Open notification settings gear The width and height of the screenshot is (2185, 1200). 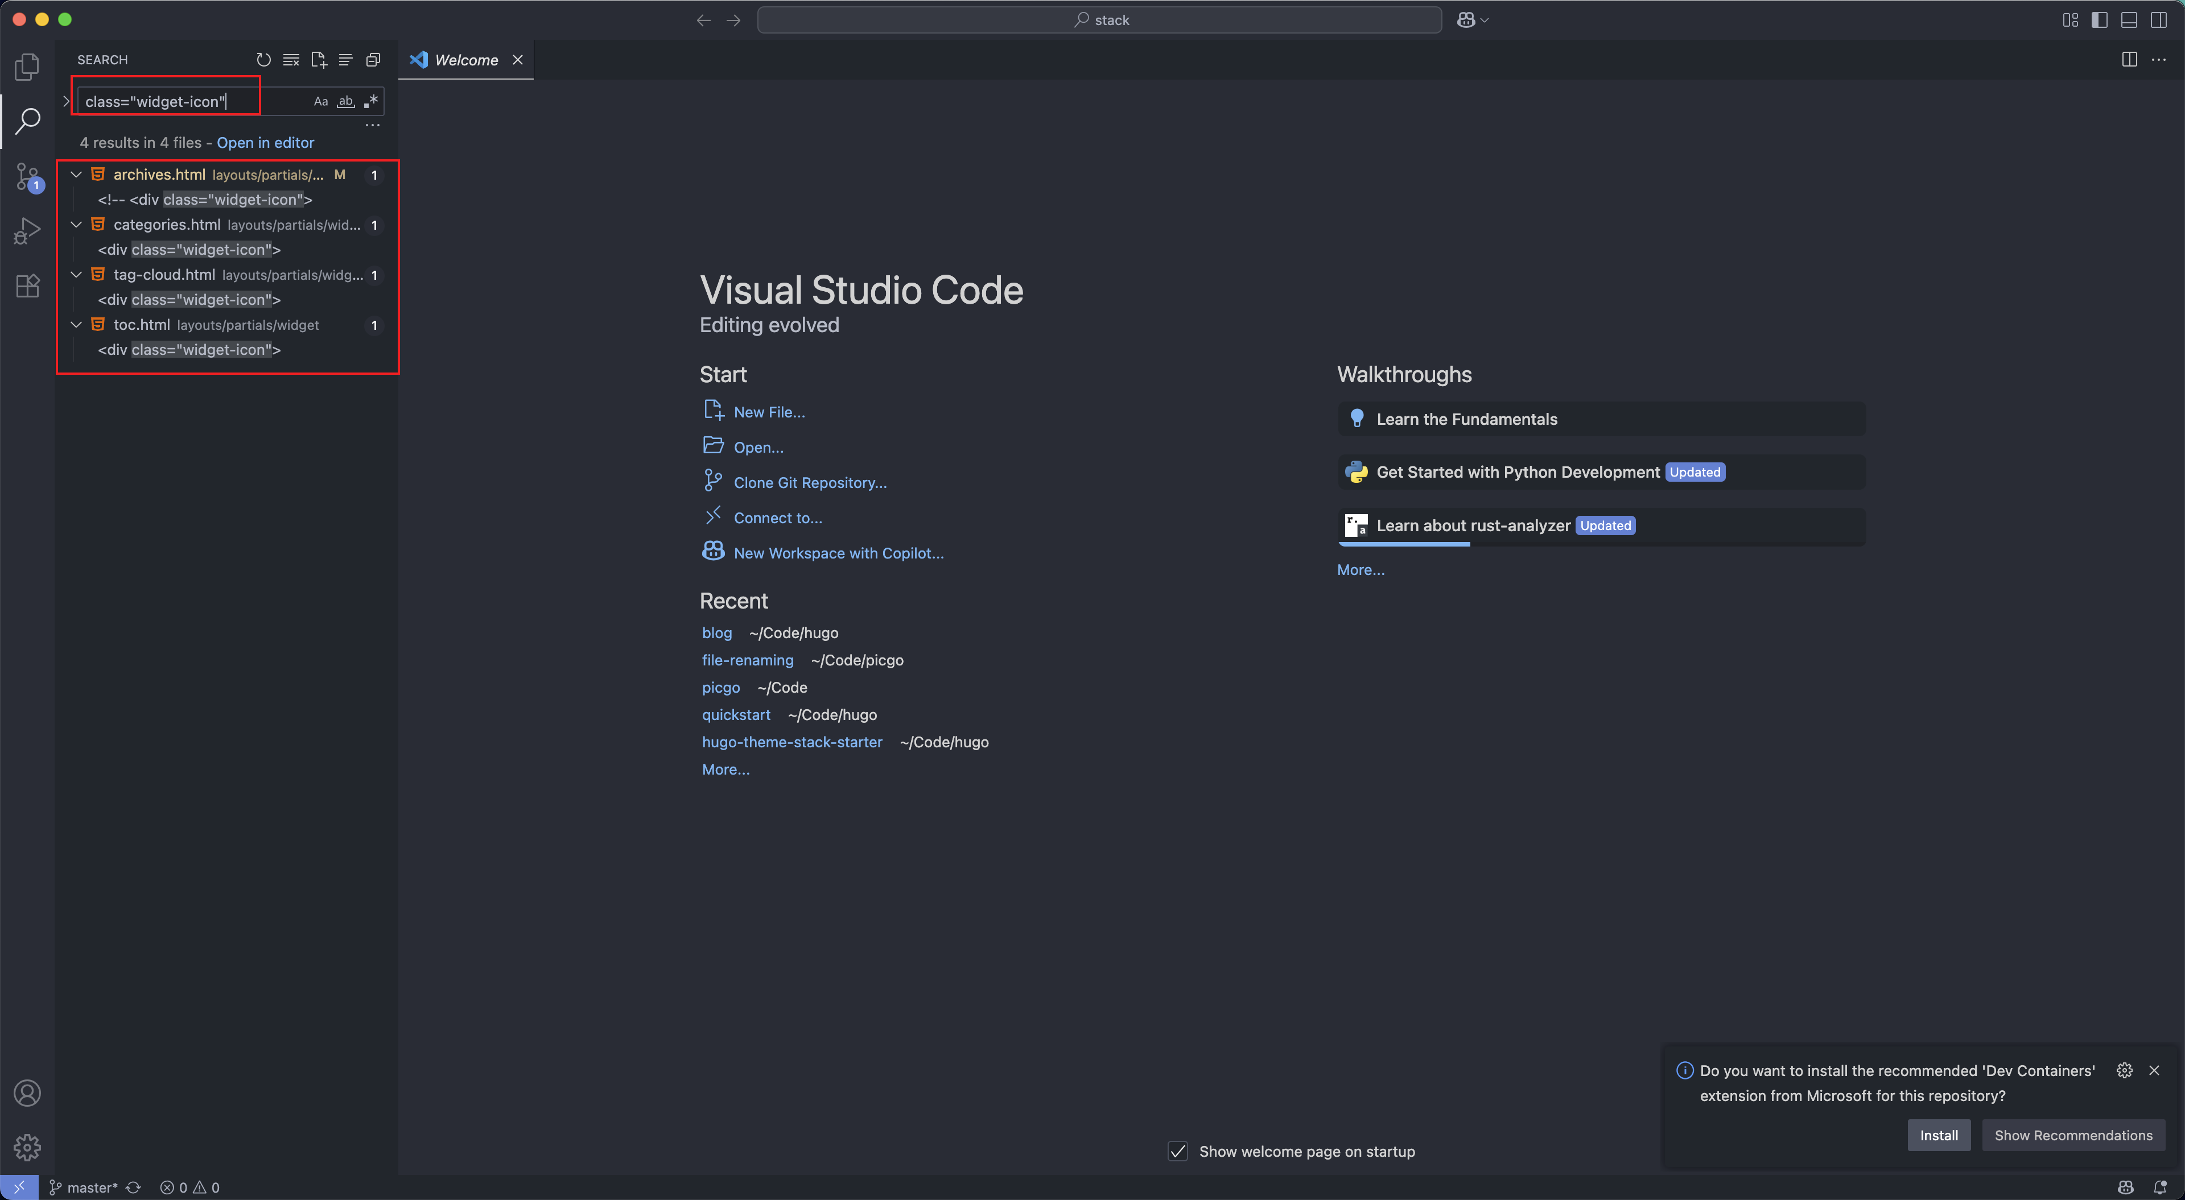point(2124,1070)
